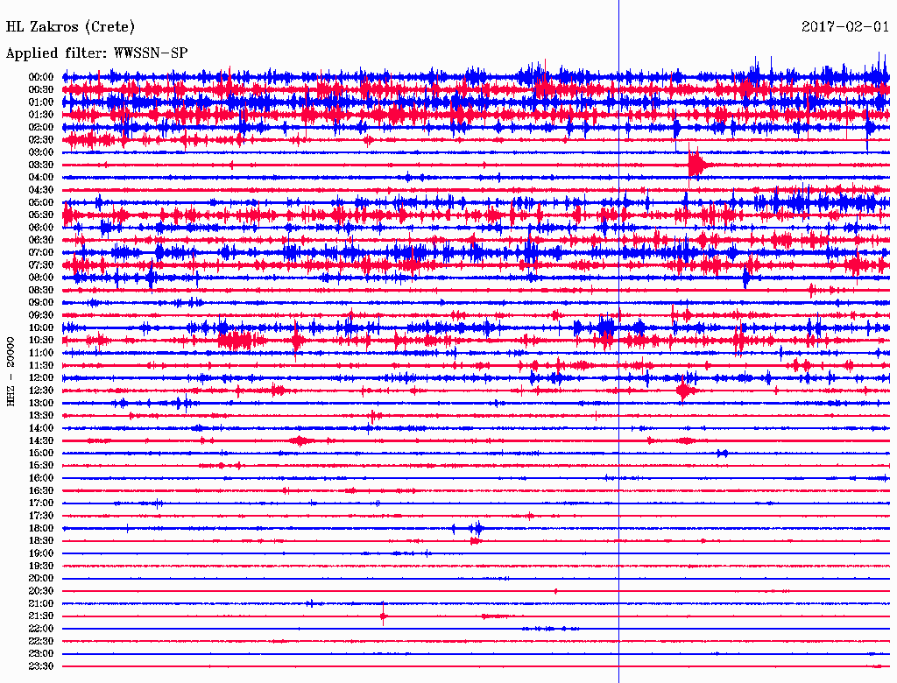Image resolution: width=897 pixels, height=683 pixels.
Task: Click the date label 2017-02-01
Action: (x=845, y=26)
